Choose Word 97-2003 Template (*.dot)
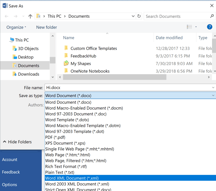Image resolution: width=216 pixels, height=191 pixels. [130, 132]
